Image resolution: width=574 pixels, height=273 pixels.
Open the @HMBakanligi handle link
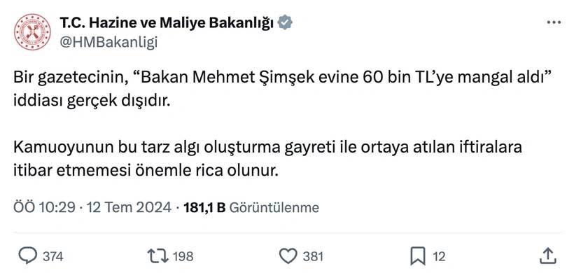click(108, 43)
